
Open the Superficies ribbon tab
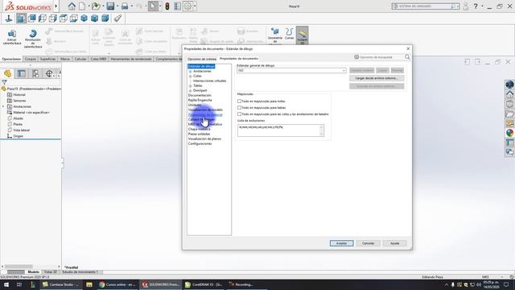point(48,59)
